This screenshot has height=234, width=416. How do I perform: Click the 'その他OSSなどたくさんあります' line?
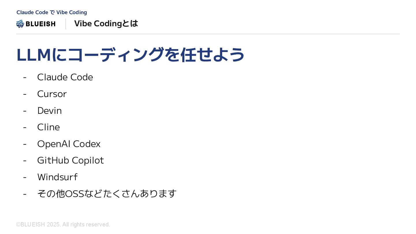(x=107, y=194)
